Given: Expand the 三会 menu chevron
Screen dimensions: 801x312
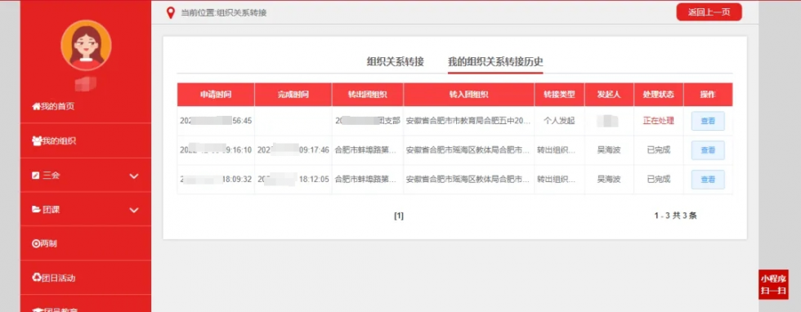Looking at the screenshot, I should coord(134,176).
